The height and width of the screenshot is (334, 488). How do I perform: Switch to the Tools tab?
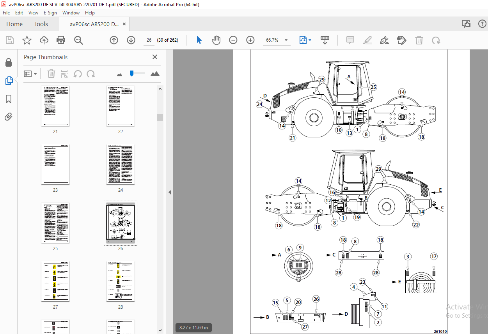click(41, 24)
